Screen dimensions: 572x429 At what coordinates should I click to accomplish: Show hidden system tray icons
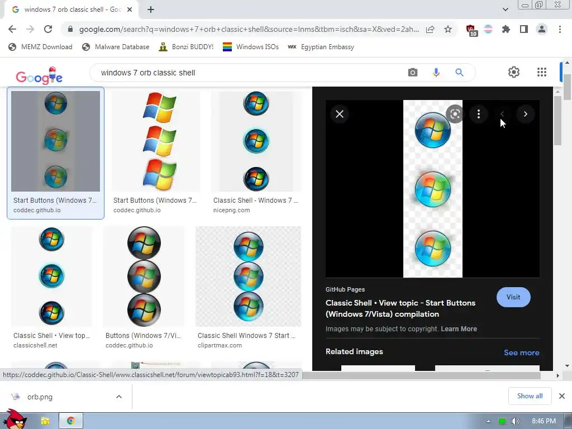488,421
